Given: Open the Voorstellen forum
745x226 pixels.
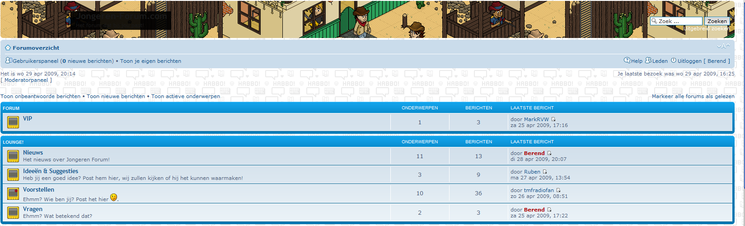Looking at the screenshot, I should coord(38,190).
